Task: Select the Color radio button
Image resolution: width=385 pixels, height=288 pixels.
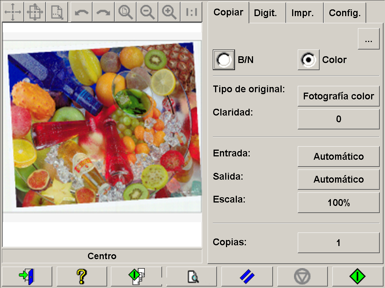Action: click(308, 60)
